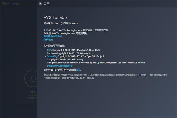Viewport: 177px width, 118px height.
Task: Click the maintenance broom icon behind panel
Action: tap(33, 78)
